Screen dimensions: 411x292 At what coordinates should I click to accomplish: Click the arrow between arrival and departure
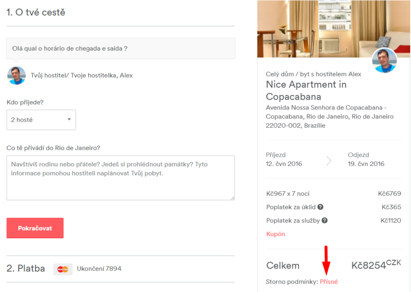click(x=329, y=161)
